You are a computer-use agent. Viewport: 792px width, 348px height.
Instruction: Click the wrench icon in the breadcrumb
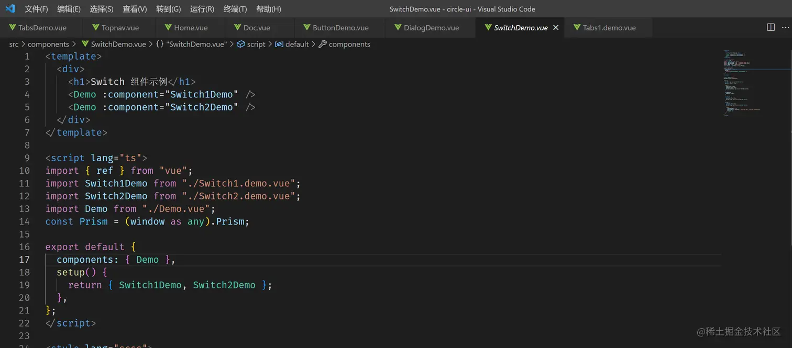[x=323, y=44]
